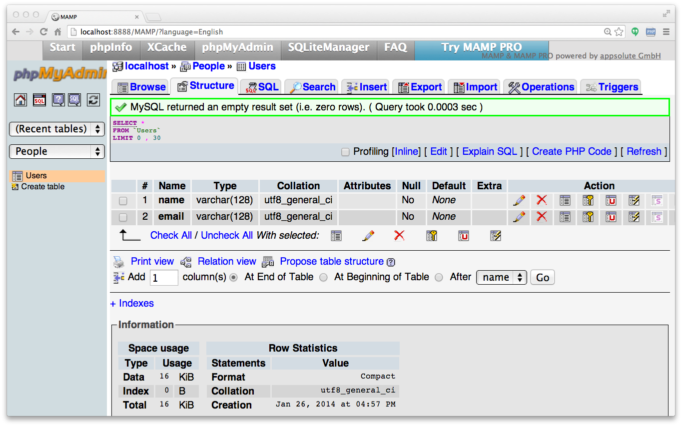The image size is (682, 426).
Task: Add index on name column
Action: click(634, 200)
